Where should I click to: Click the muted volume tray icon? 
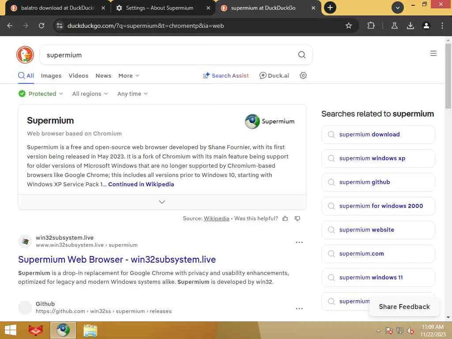[410, 331]
